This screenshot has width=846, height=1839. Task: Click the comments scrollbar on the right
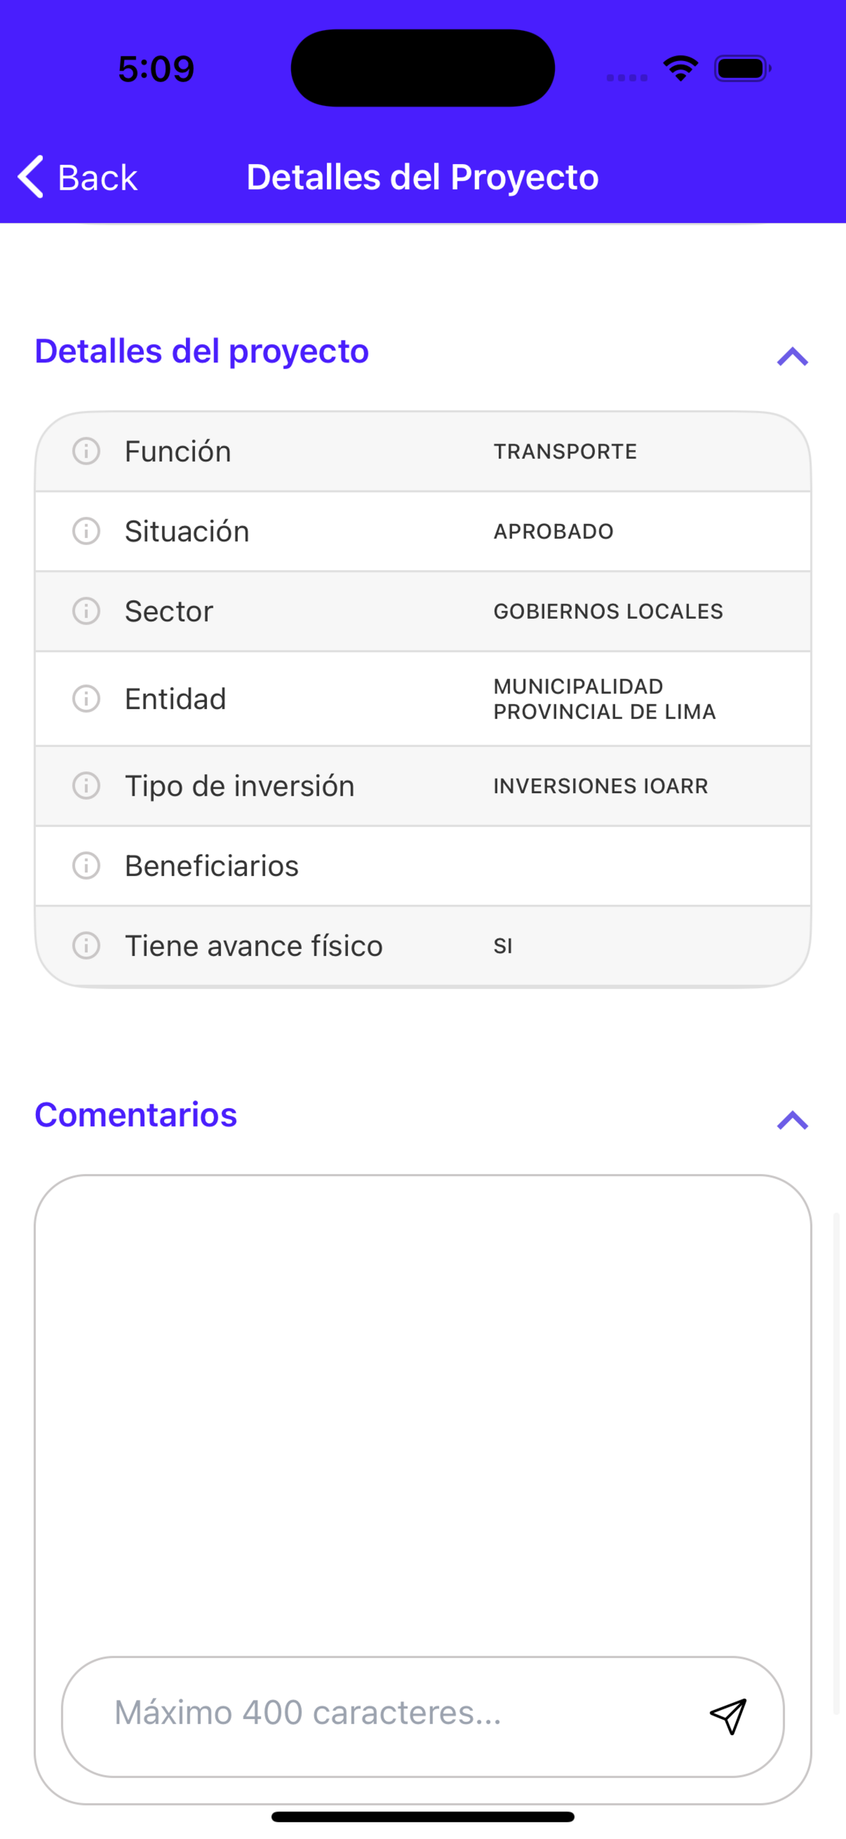[x=836, y=1462]
